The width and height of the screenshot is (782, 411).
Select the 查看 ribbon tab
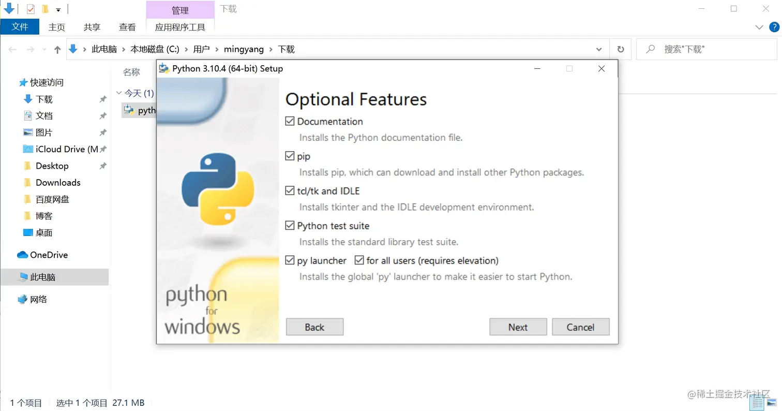[127, 27]
